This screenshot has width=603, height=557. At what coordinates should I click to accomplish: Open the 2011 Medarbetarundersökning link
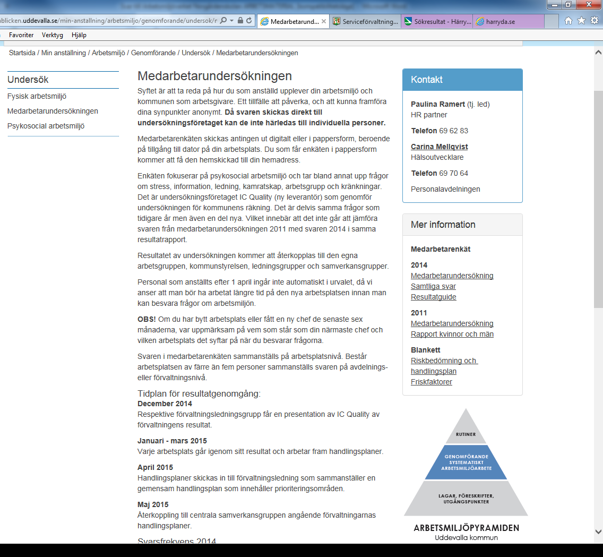pos(452,323)
